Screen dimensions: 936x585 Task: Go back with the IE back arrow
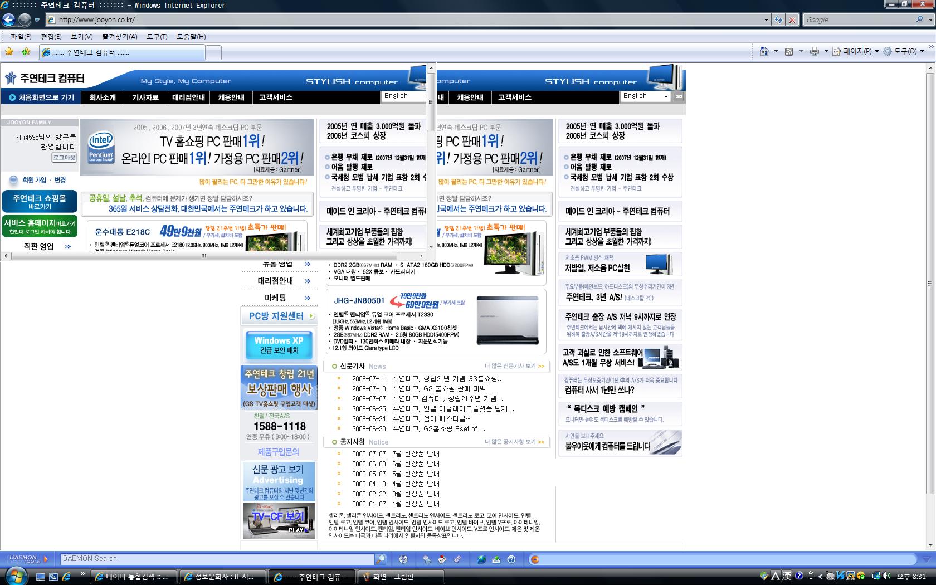8,19
